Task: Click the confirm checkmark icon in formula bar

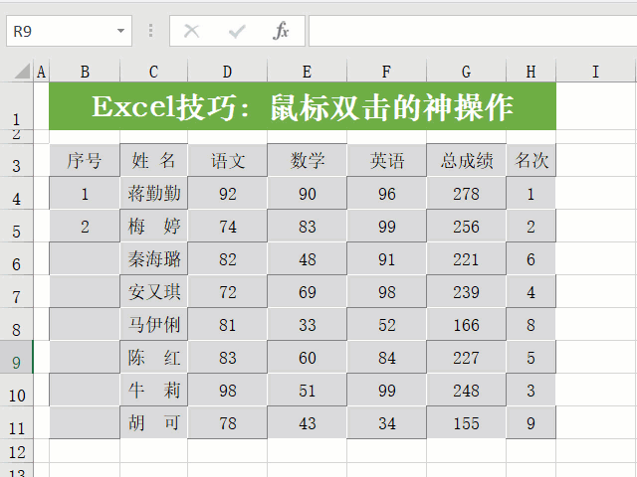Action: [237, 31]
